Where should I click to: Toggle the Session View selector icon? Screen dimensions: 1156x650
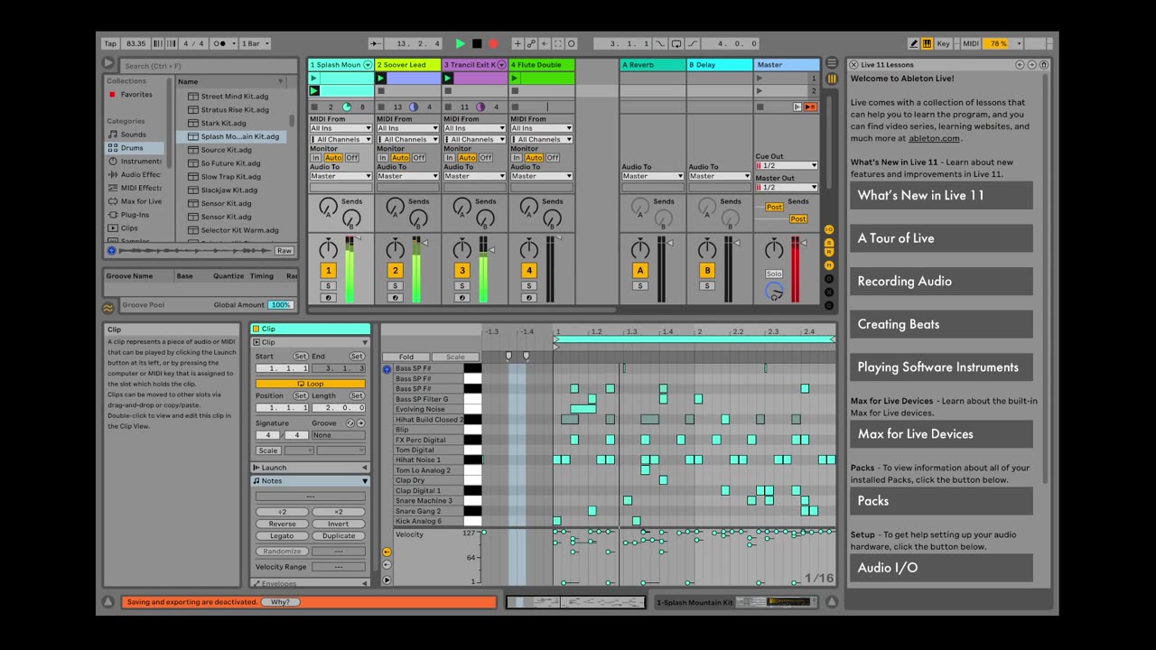pyautogui.click(x=832, y=79)
